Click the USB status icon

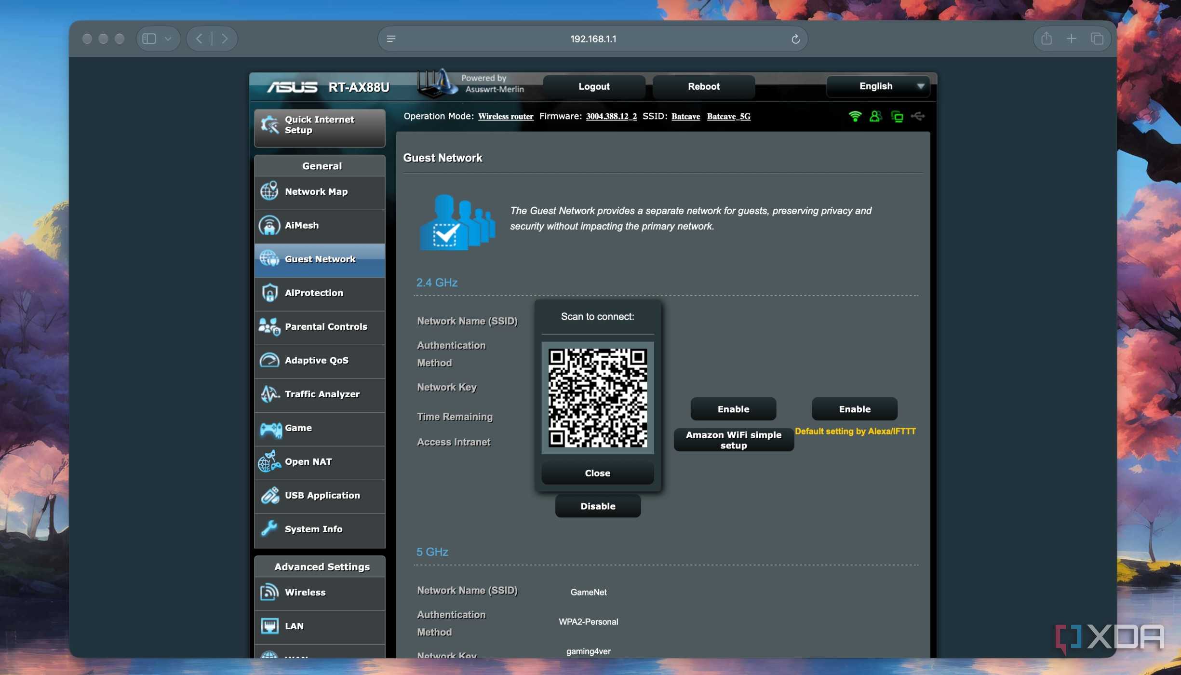[918, 116]
